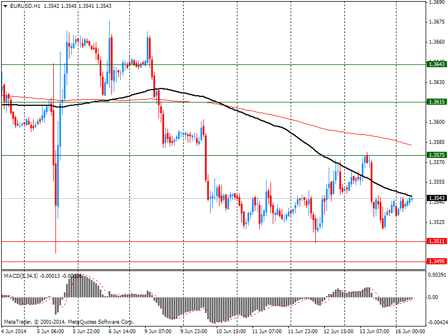Click the 1.3585 price scale value
Image resolution: width=448 pixels, height=336 pixels.
click(437, 142)
